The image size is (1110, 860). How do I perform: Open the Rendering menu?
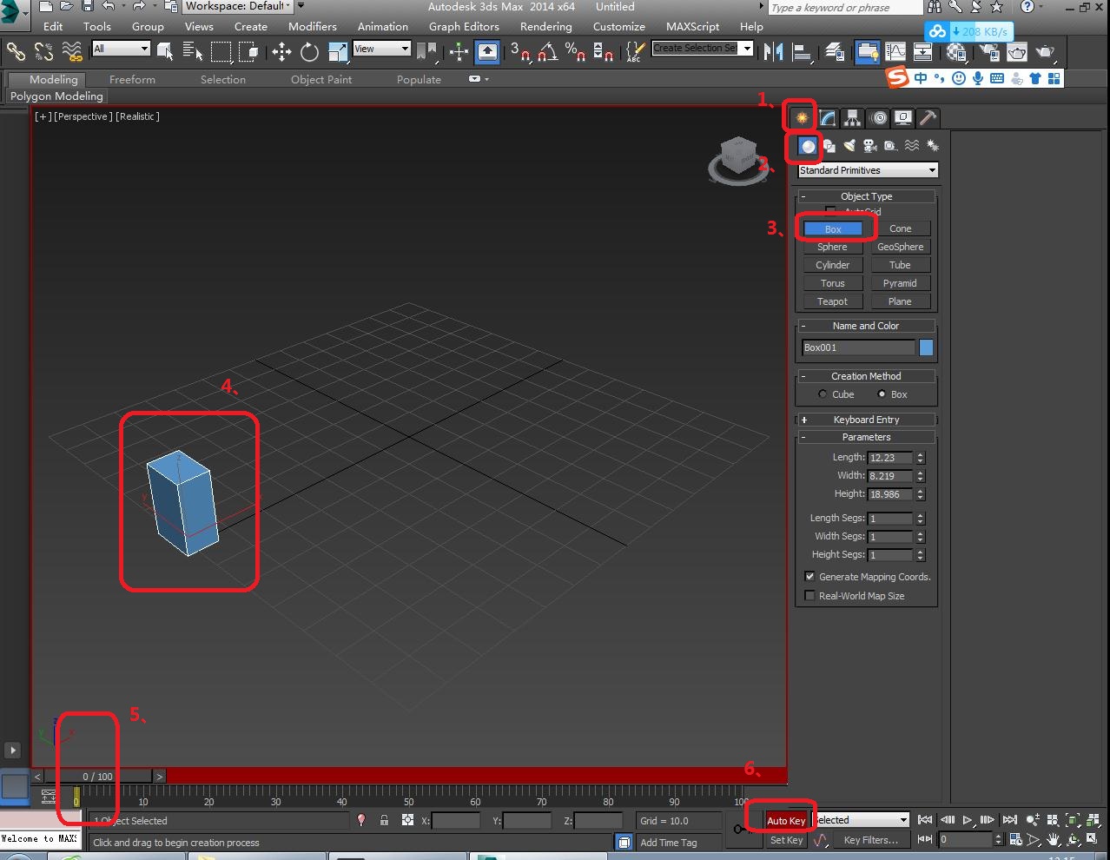click(x=546, y=26)
